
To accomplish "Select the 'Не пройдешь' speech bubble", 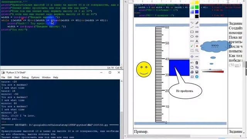I will [185, 91].
